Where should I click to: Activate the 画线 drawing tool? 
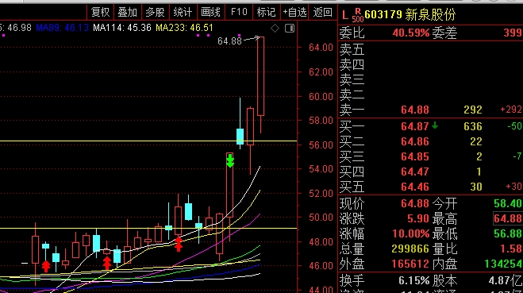[x=210, y=13]
